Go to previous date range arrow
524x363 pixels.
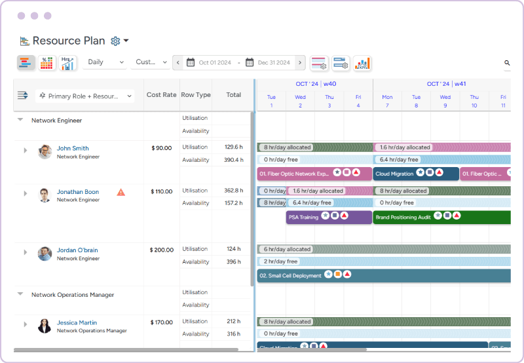[x=178, y=62]
